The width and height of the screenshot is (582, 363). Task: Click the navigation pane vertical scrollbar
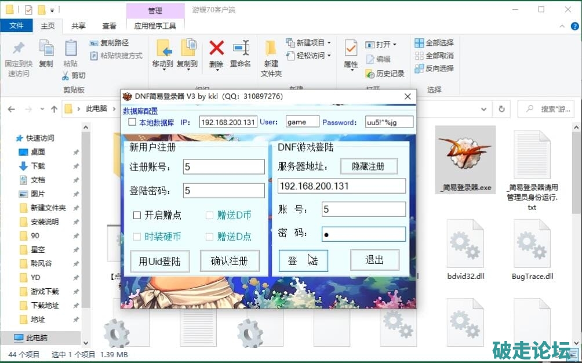click(86, 232)
